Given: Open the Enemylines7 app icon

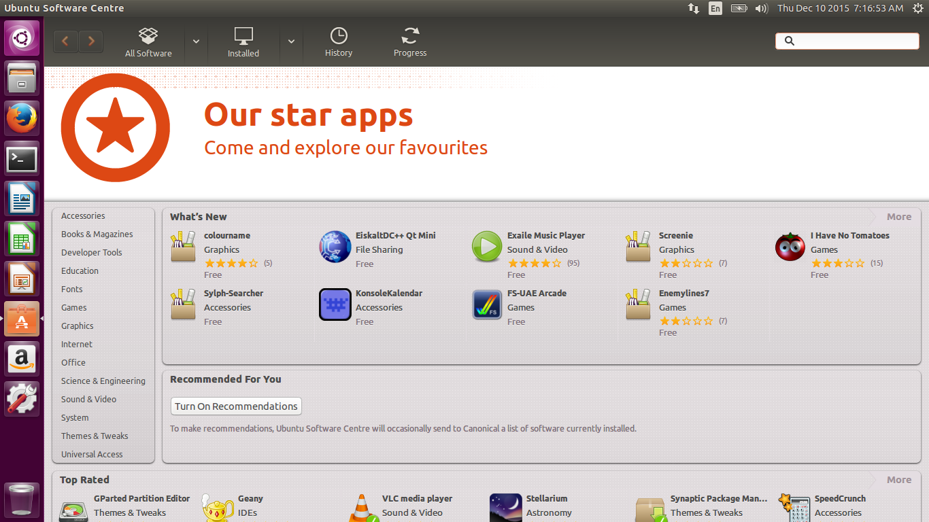Looking at the screenshot, I should (x=639, y=304).
